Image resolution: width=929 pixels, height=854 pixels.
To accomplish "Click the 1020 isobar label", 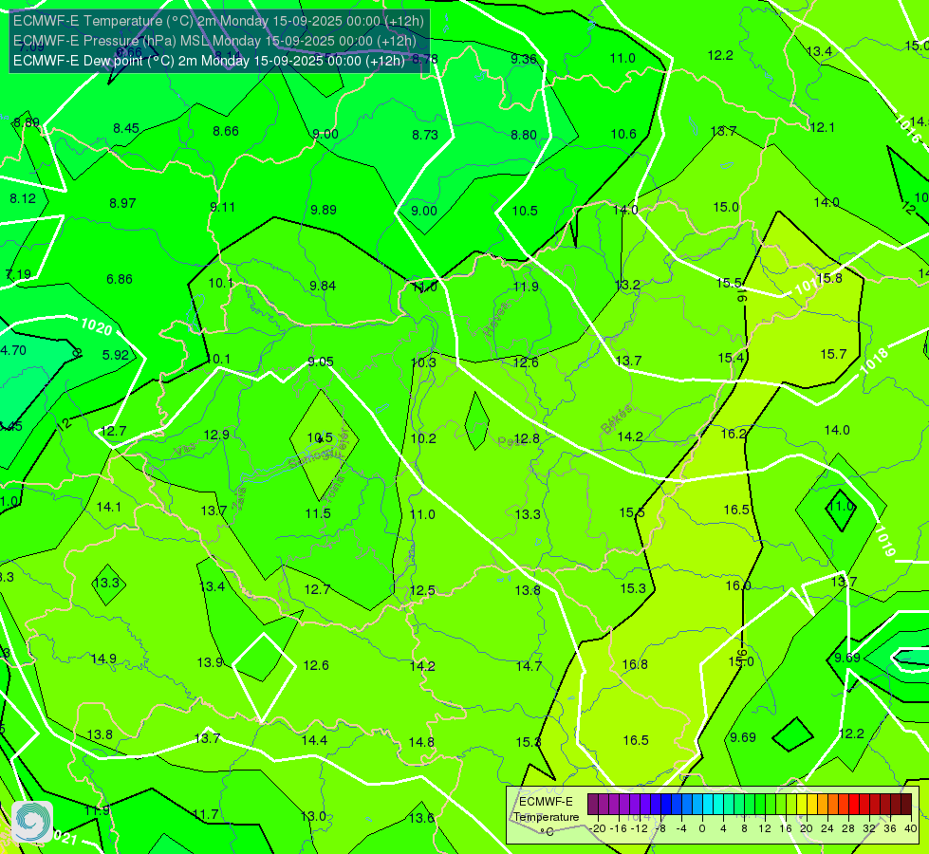I will pyautogui.click(x=96, y=326).
